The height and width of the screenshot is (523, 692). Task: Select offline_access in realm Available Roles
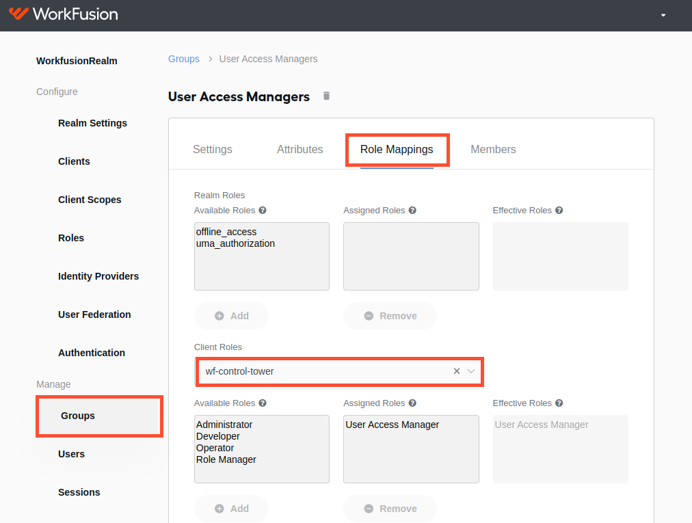point(226,232)
